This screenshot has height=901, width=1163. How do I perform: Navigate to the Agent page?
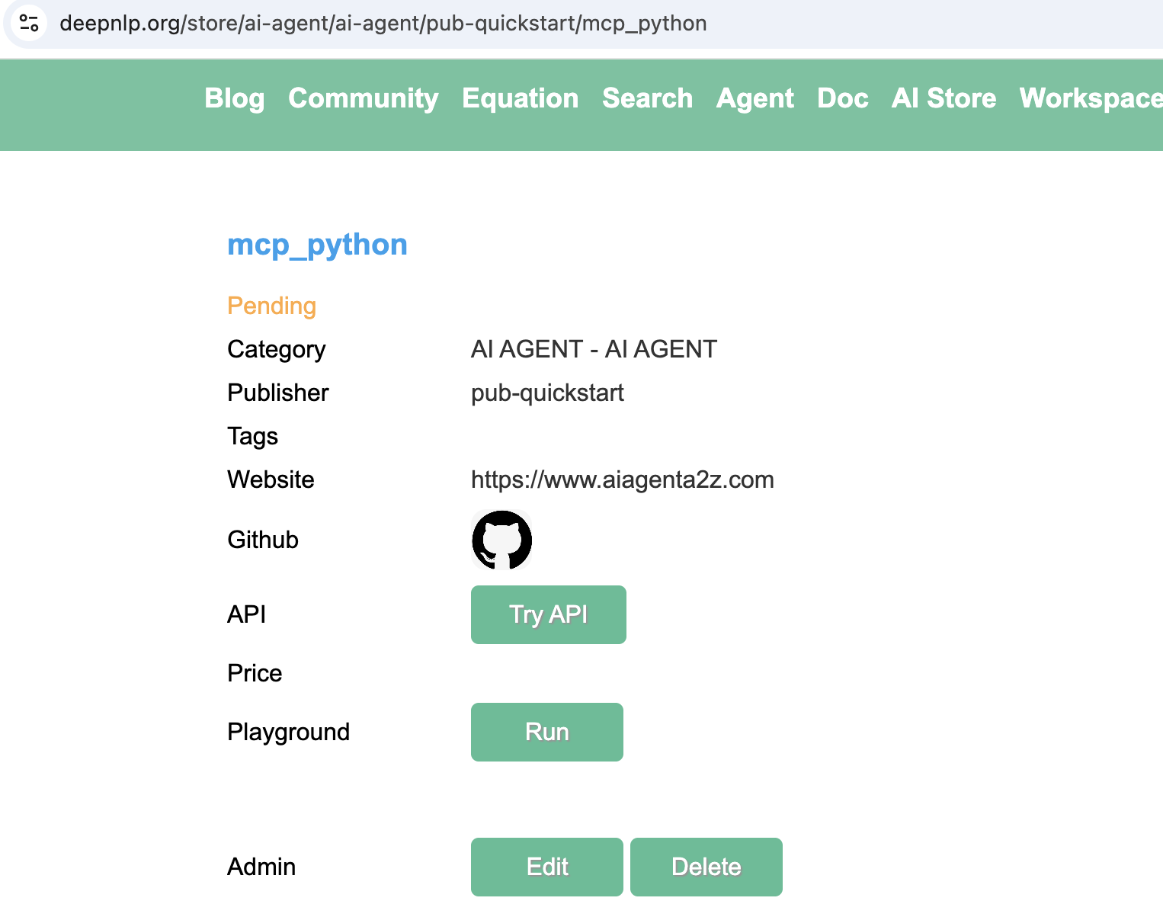coord(755,98)
